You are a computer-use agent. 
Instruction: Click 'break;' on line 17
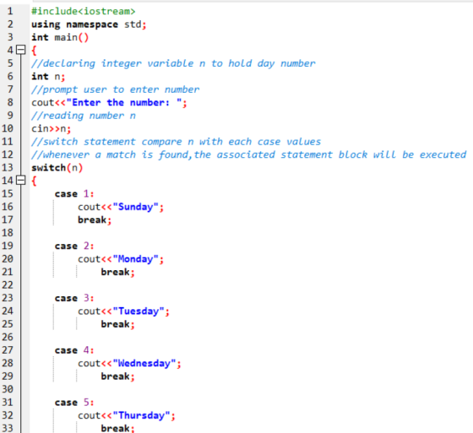click(x=95, y=219)
